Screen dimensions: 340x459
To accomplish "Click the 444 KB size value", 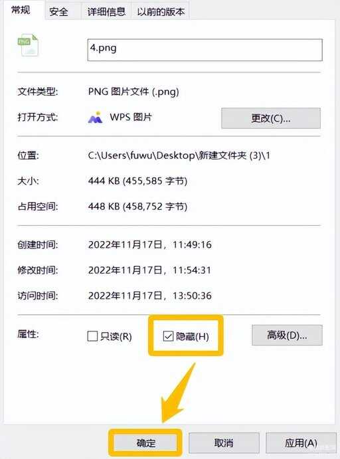I will point(137,181).
